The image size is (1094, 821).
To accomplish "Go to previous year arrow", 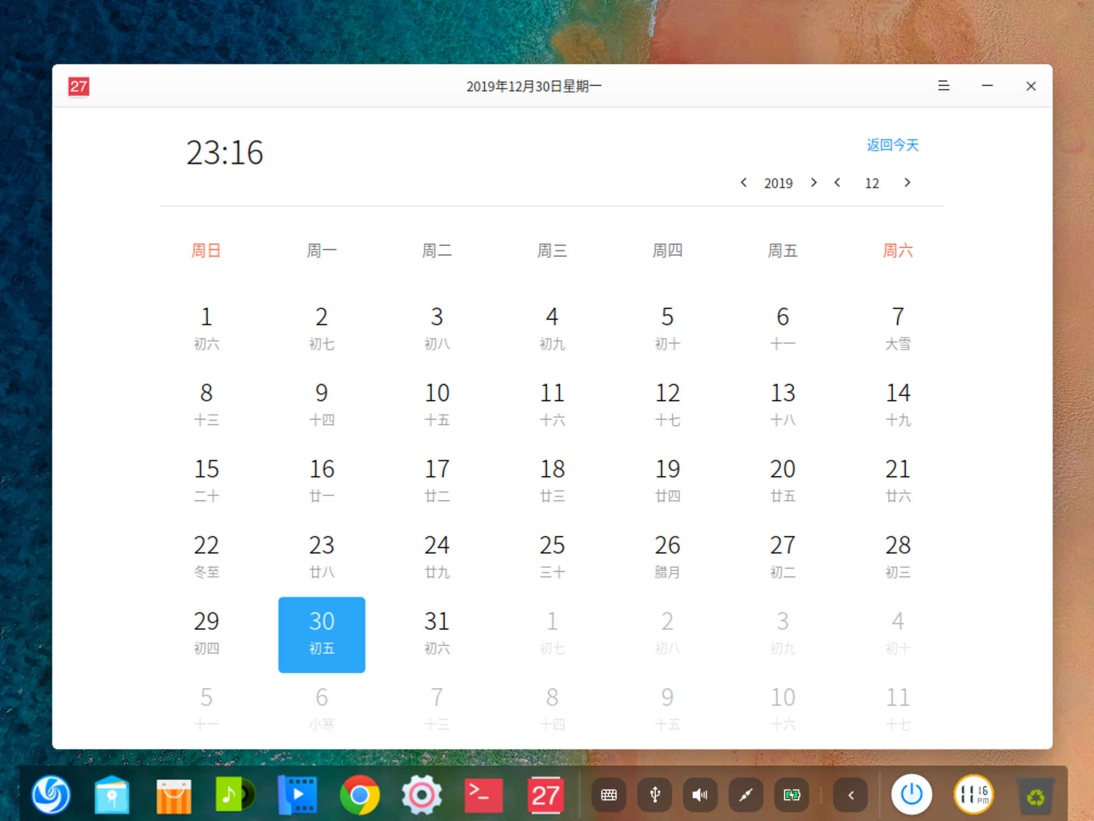I will [743, 183].
